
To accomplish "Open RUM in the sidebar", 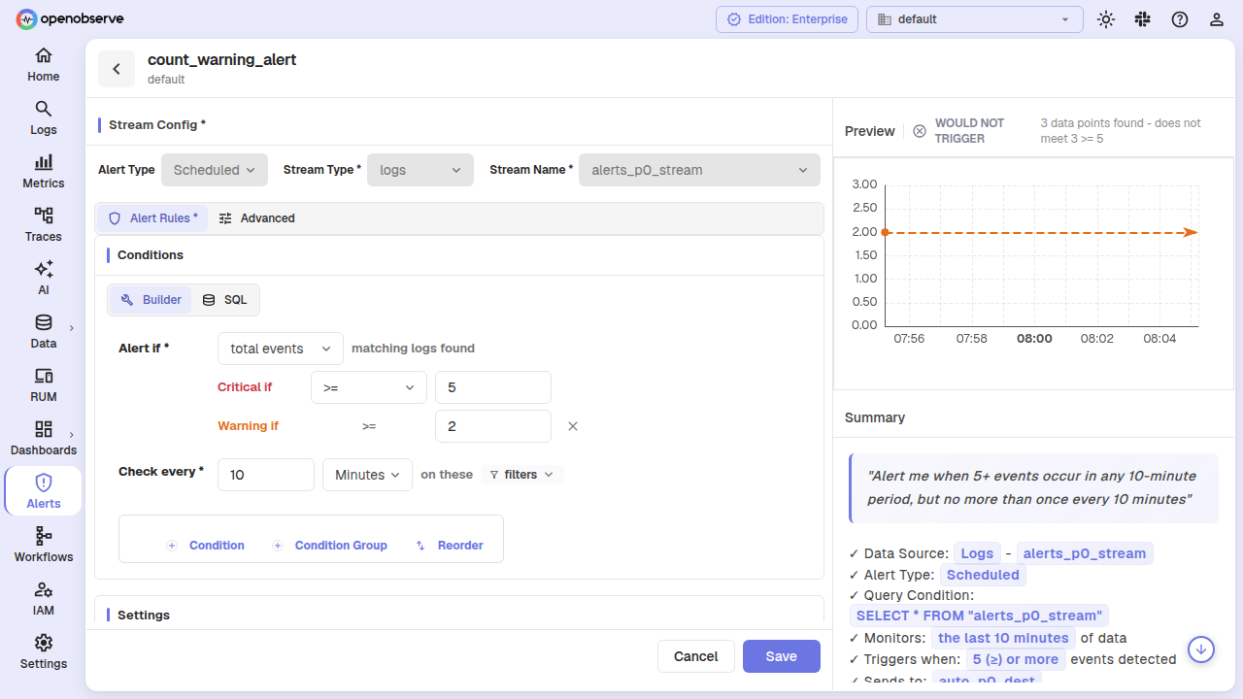I will 43,385.
